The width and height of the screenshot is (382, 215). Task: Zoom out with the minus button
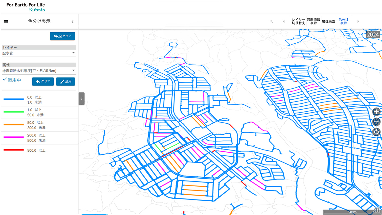point(377,122)
